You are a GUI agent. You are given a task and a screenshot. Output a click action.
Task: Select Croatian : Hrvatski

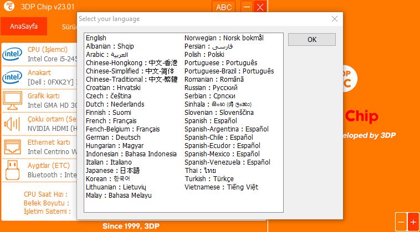coord(113,88)
